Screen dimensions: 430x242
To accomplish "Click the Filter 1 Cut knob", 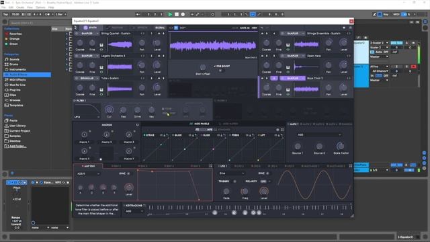I will (x=109, y=110).
